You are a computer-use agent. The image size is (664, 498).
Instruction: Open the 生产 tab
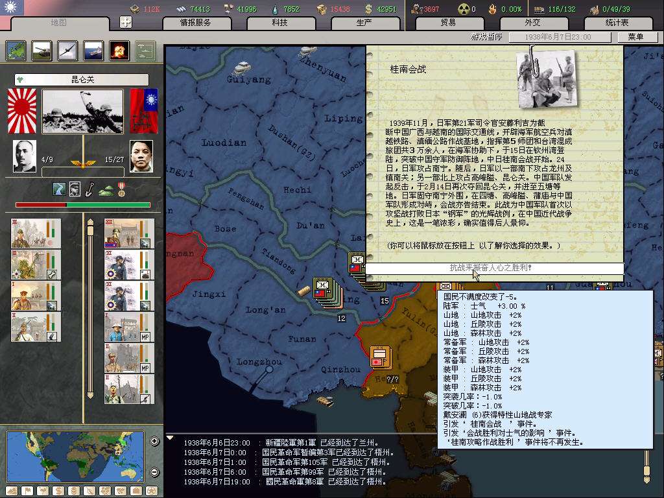coord(364,23)
